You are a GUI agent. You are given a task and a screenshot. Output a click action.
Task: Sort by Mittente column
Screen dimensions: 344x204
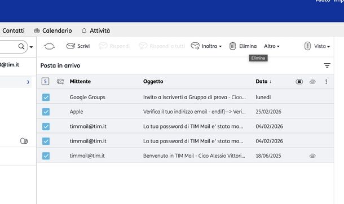coord(80,81)
